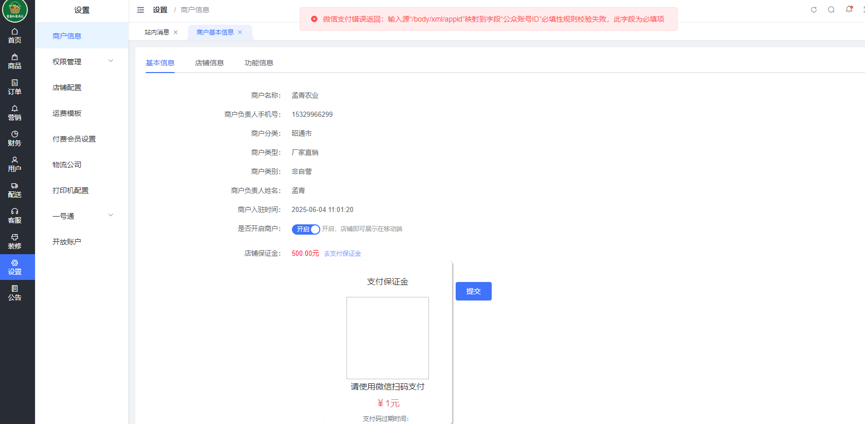The height and width of the screenshot is (424, 865).
Task: Click the ¥1元 payment amount
Action: [x=388, y=403]
